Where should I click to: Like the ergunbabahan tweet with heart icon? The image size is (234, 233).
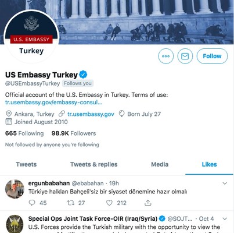109,203
